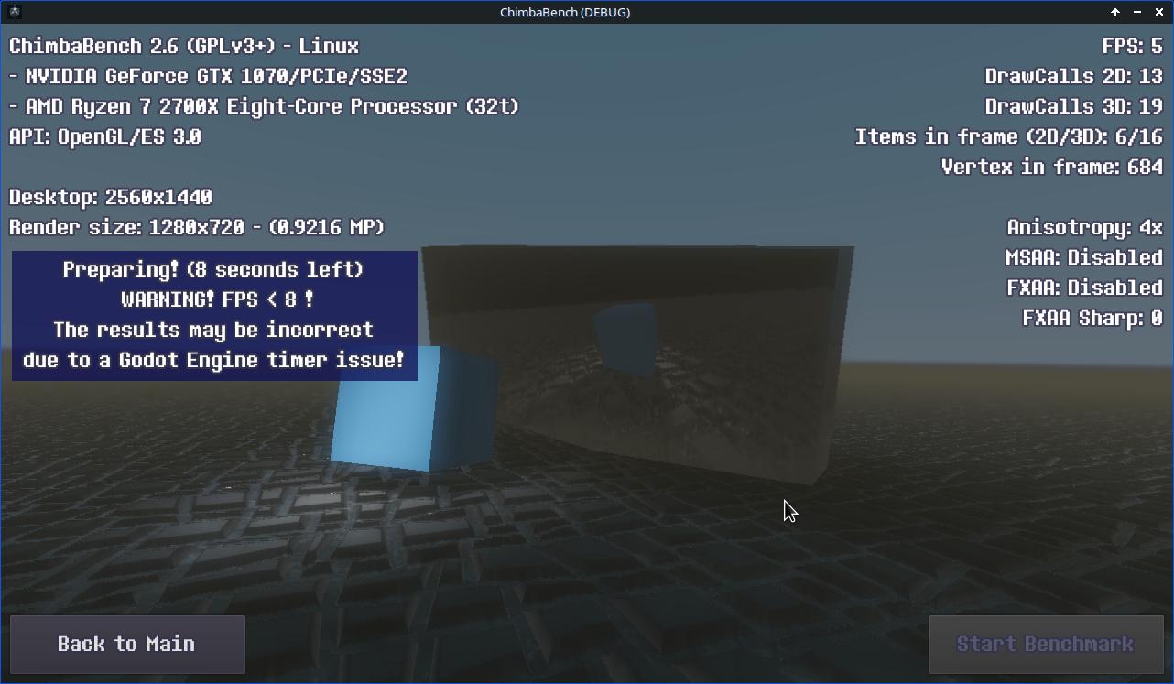Select the Anisotropy: 4x setting text

[x=1085, y=227]
